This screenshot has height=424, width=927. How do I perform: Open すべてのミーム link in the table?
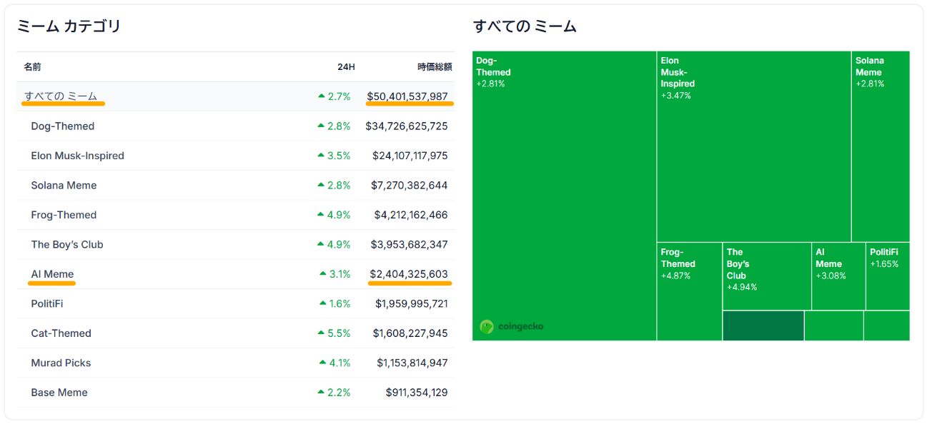coord(61,96)
